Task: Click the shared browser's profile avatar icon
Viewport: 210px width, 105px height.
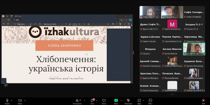Action: (3, 16)
